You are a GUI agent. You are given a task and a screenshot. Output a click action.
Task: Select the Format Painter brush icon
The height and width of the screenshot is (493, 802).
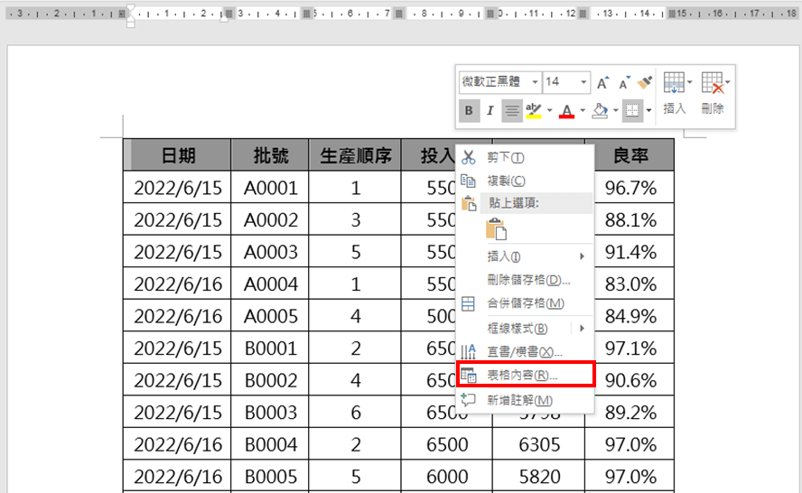(644, 82)
